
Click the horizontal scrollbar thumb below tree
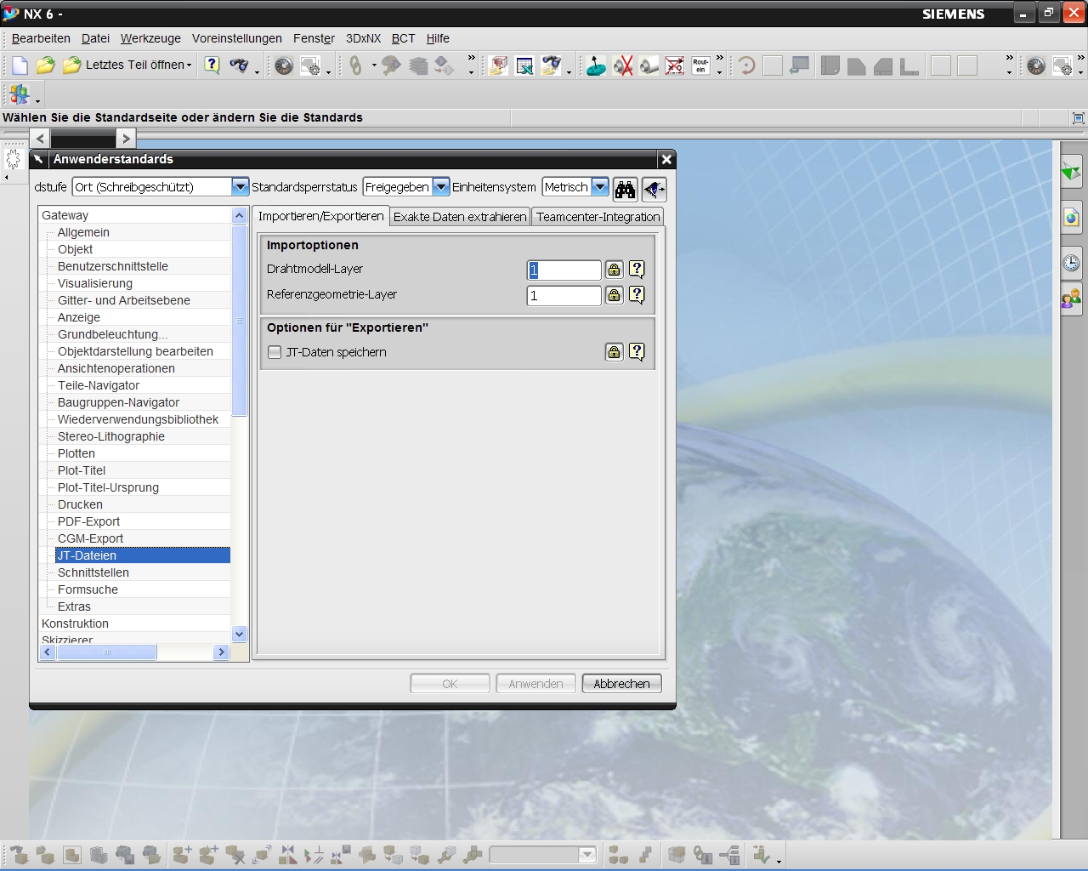106,652
